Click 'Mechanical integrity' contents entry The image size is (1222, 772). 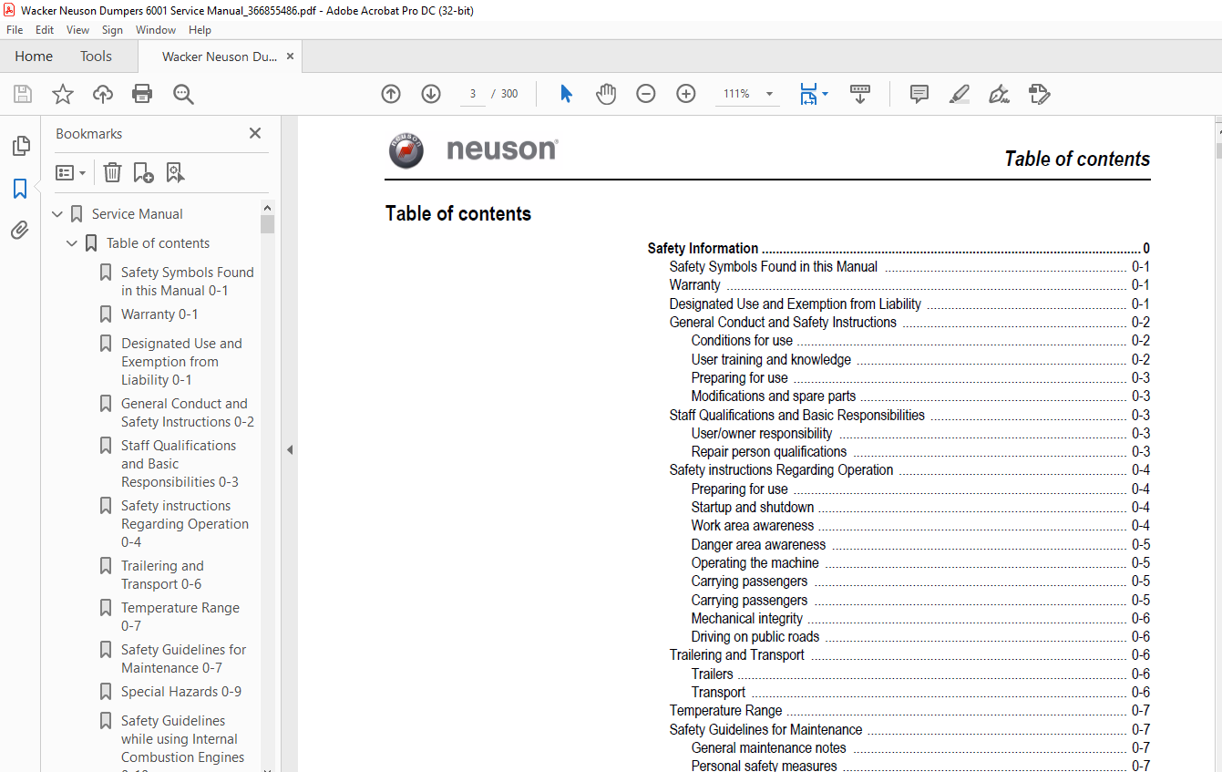tap(747, 619)
